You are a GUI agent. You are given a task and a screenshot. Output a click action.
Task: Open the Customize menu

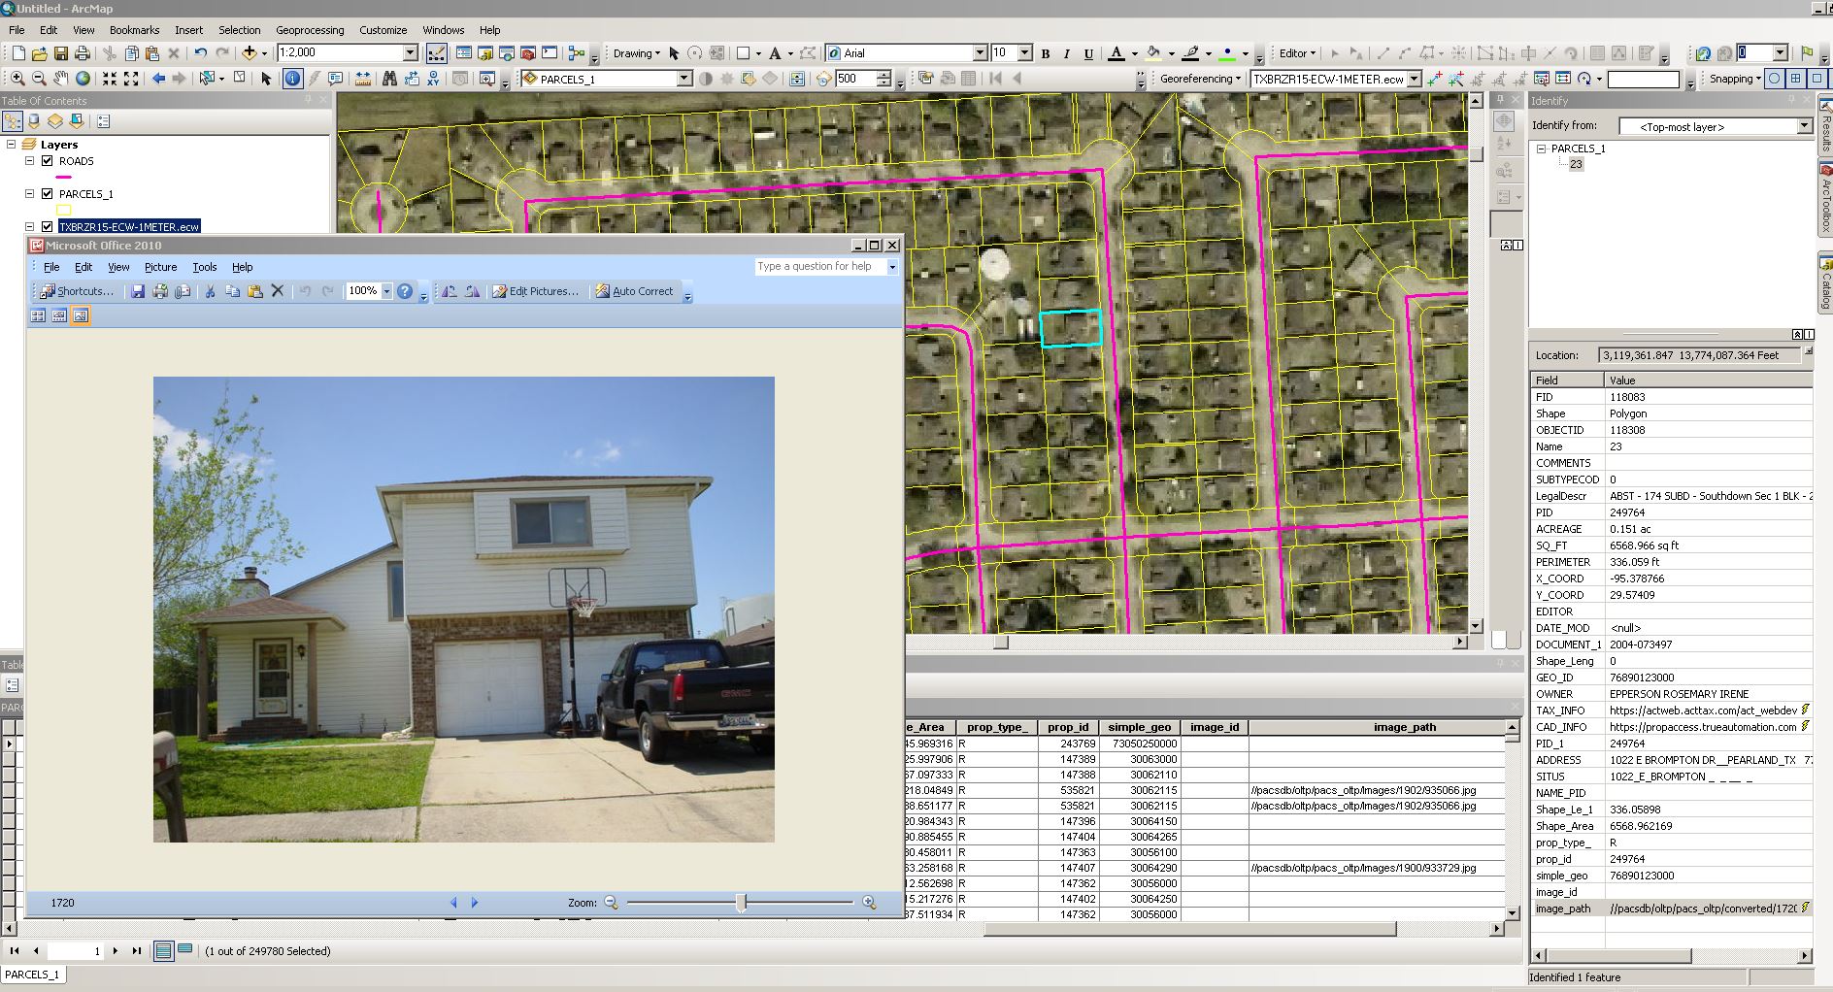coord(383,30)
